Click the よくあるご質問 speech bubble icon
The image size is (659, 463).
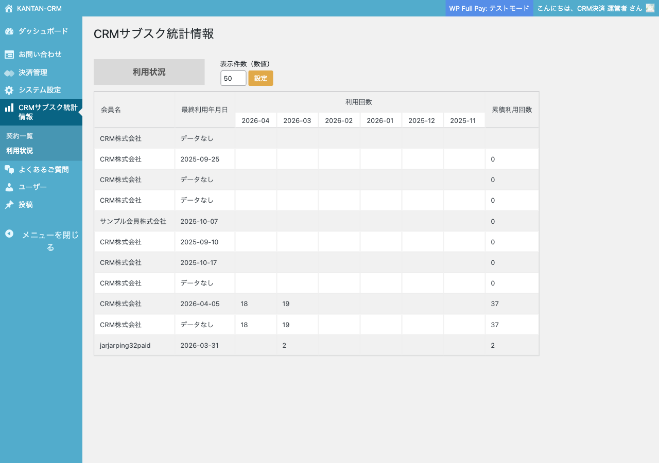9,169
